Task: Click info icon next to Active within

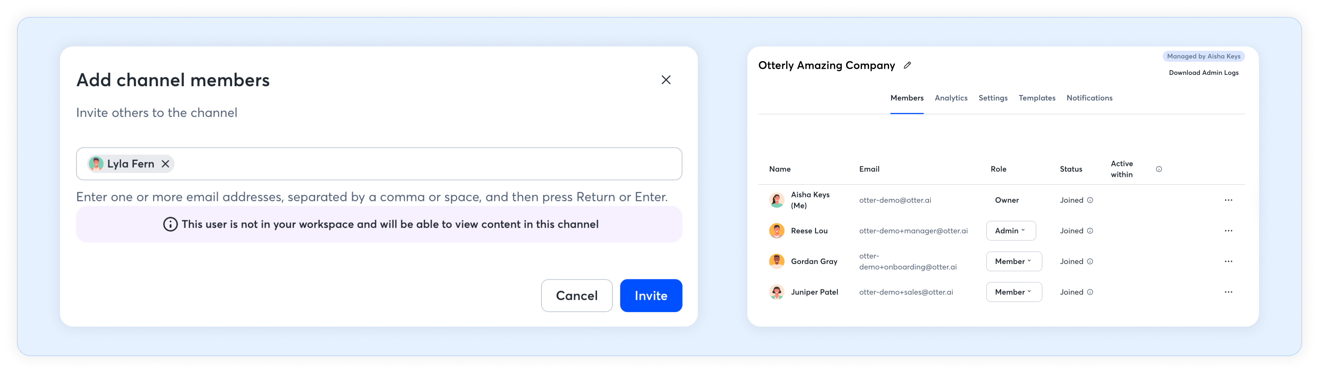Action: click(x=1159, y=169)
